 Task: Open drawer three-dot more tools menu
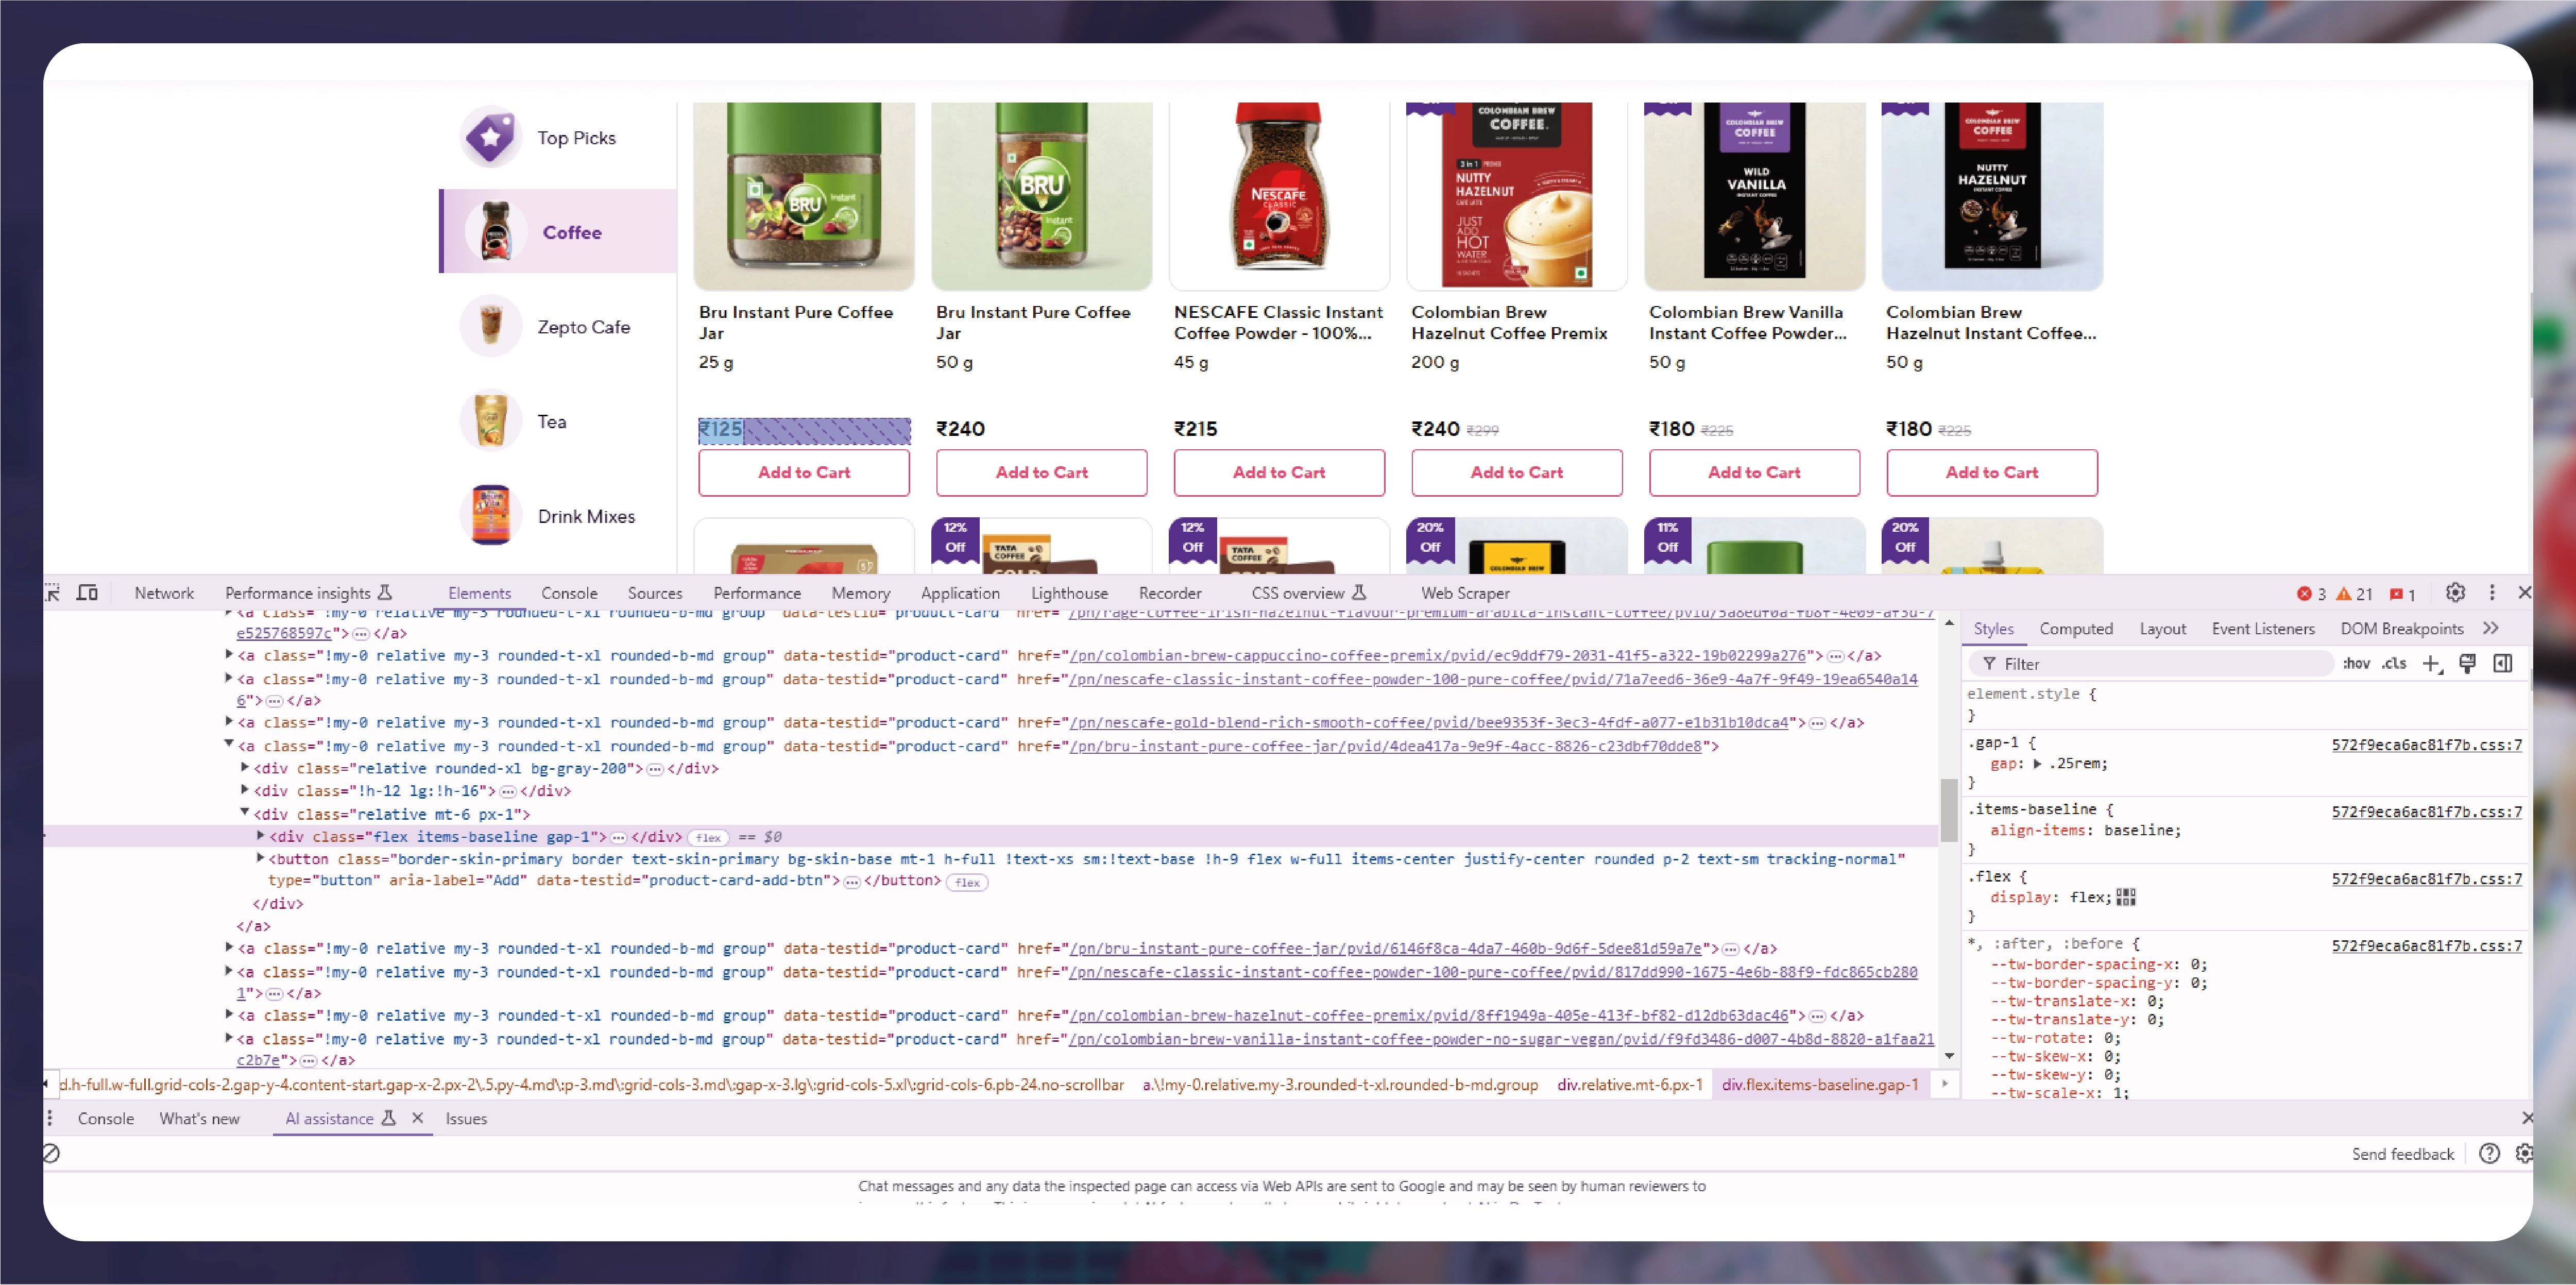pos(50,1118)
